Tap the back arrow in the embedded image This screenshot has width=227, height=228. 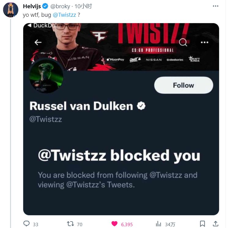(x=38, y=42)
